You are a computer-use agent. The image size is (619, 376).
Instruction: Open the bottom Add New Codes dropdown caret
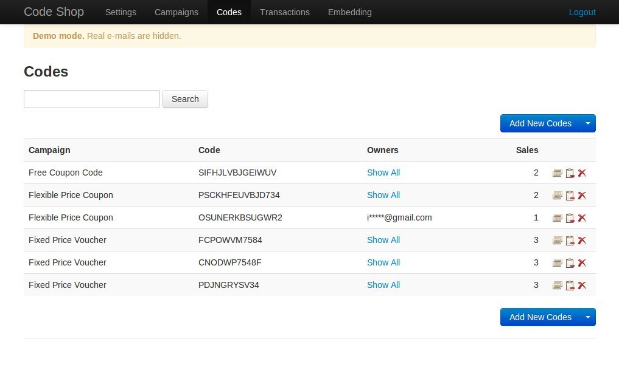pos(588,316)
